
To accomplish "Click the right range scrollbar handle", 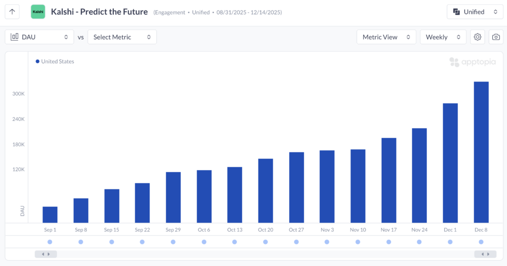I will pyautogui.click(x=485, y=254).
